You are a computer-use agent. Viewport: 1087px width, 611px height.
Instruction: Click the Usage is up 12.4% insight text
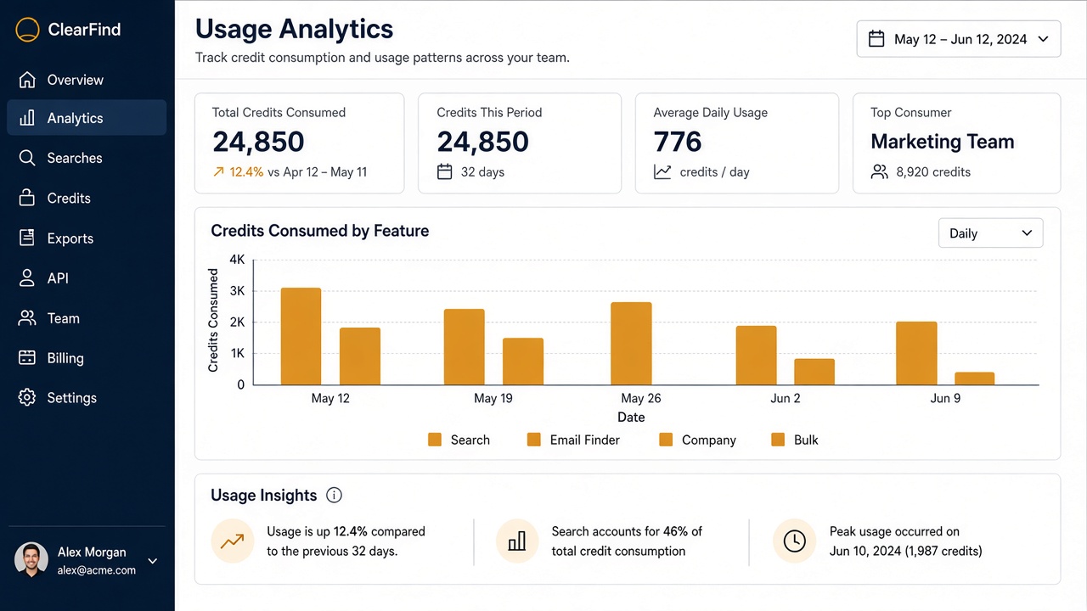(346, 541)
